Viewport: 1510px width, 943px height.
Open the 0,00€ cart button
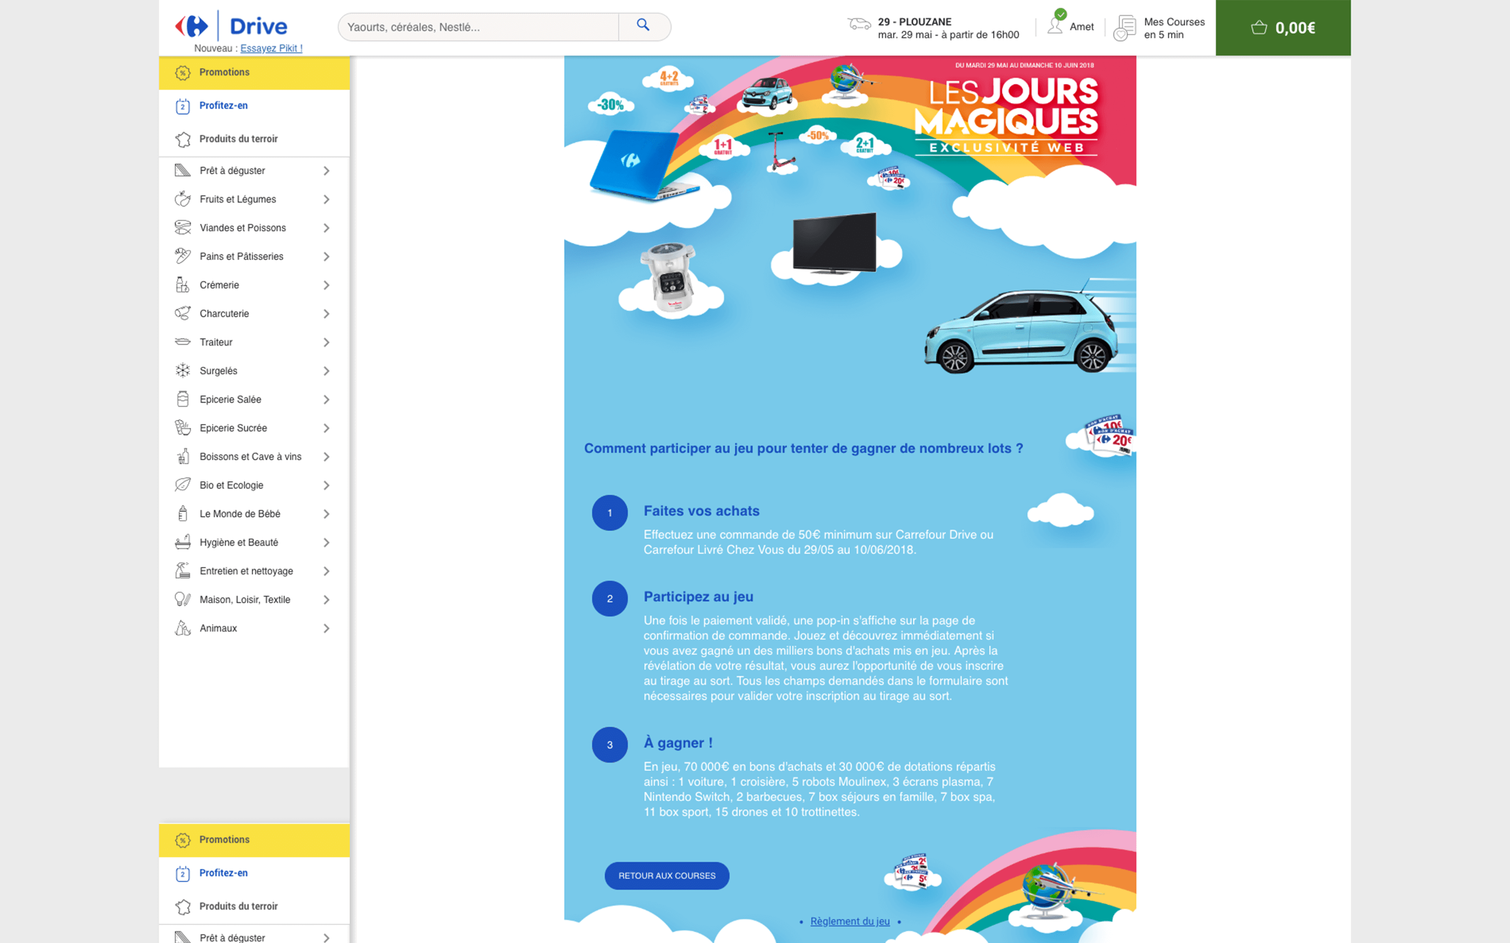tap(1282, 27)
